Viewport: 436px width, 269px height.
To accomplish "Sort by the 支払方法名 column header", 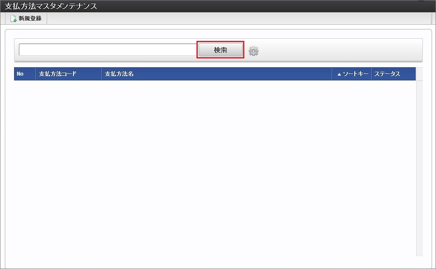I will click(217, 74).
